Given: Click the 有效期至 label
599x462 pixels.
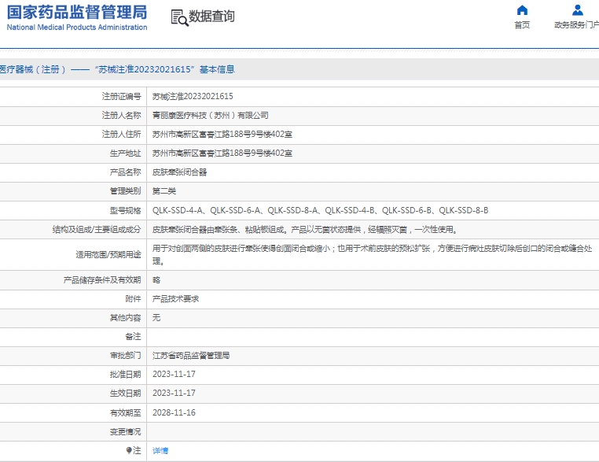Looking at the screenshot, I should pyautogui.click(x=125, y=412).
